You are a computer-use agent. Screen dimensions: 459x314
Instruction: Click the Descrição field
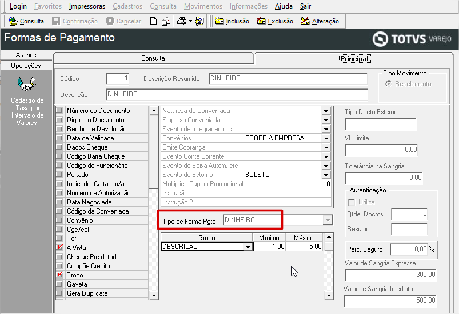pyautogui.click(x=237, y=95)
